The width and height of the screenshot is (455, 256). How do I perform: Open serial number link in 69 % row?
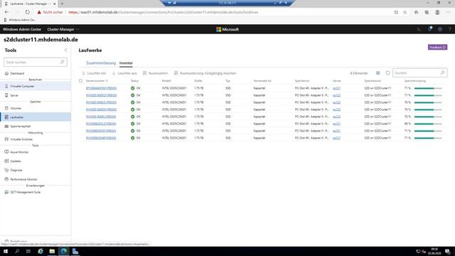[101, 124]
